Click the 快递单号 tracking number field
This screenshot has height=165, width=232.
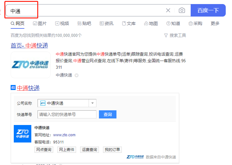point(67,114)
